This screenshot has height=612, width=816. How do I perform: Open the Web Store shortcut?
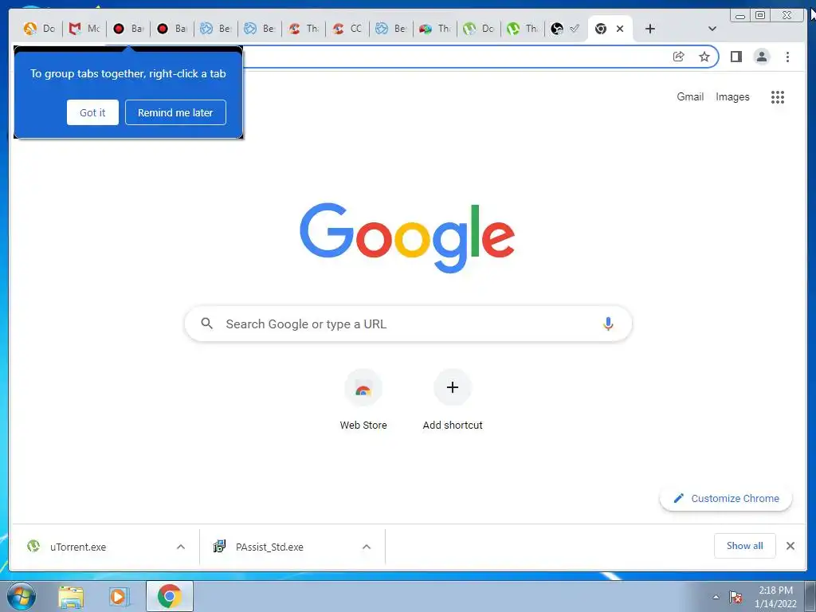click(x=363, y=400)
